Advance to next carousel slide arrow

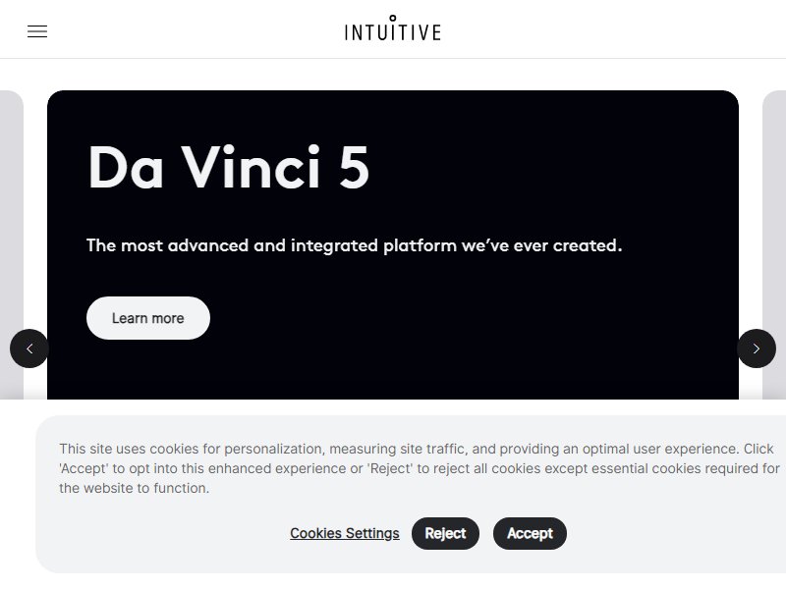coord(757,348)
